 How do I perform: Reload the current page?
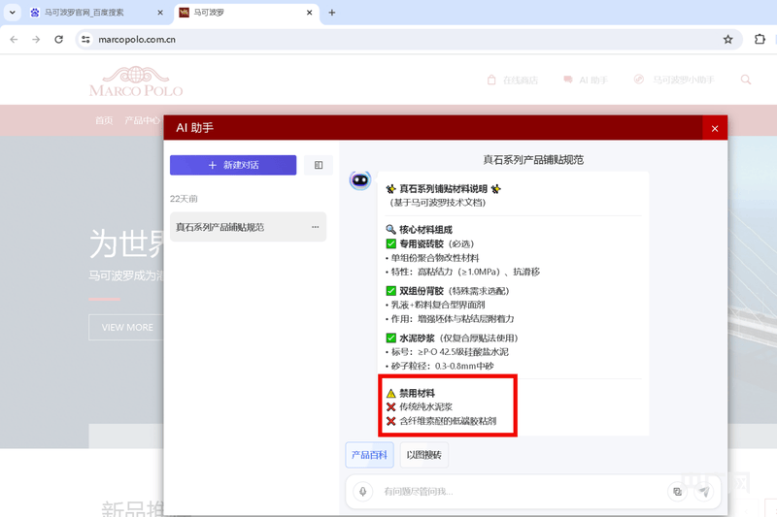(59, 40)
